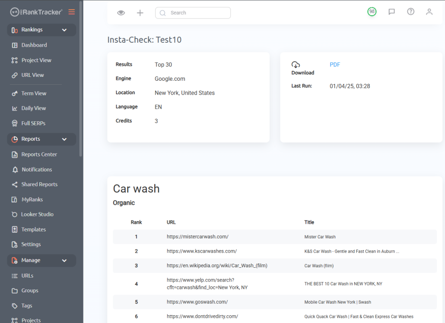Click the Daily View chart icon
Viewport: 445px width, 323px height.
[x=15, y=108]
